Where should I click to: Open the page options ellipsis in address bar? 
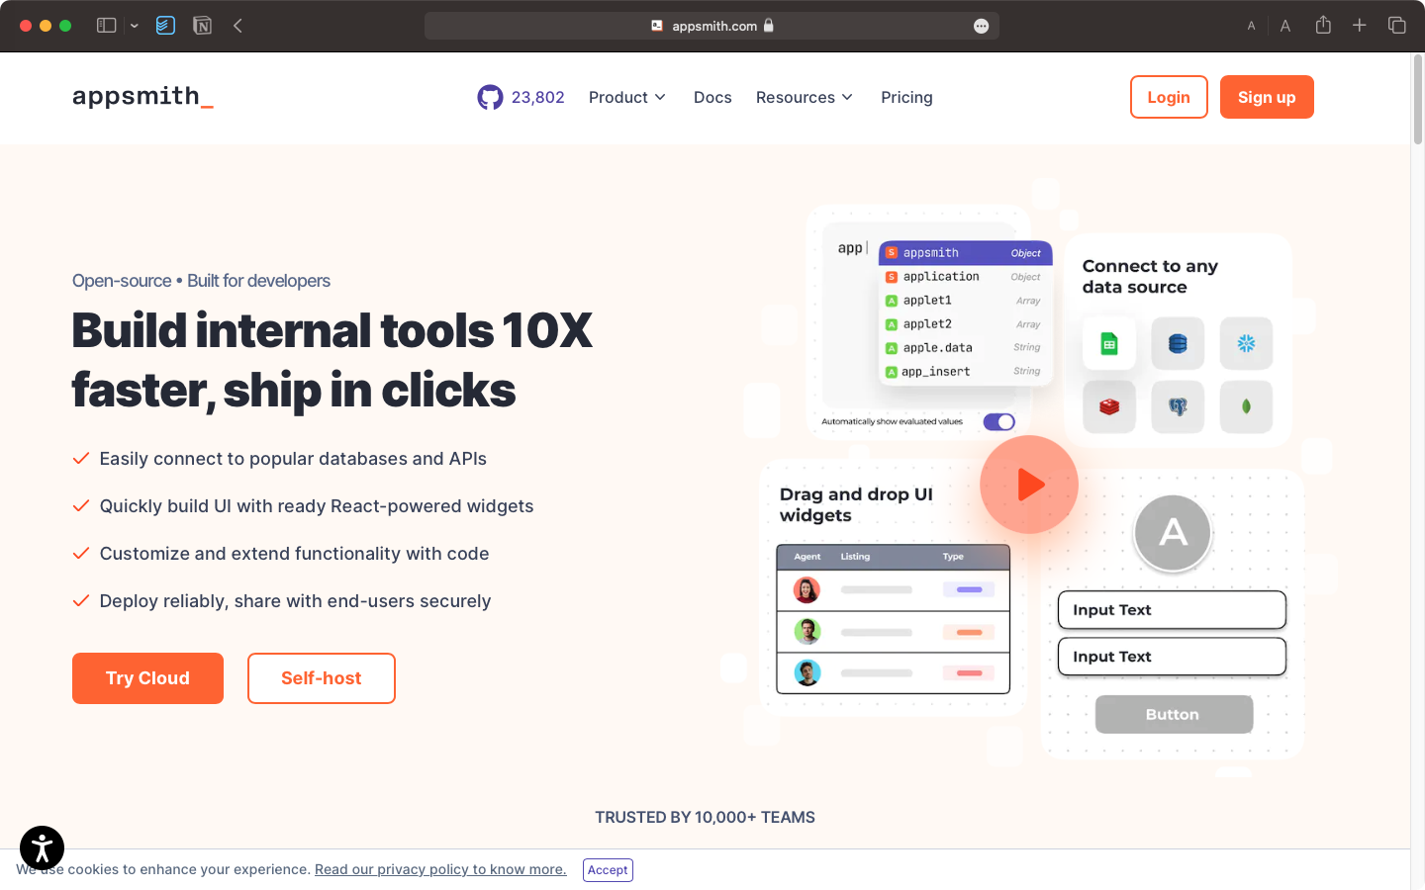click(981, 26)
